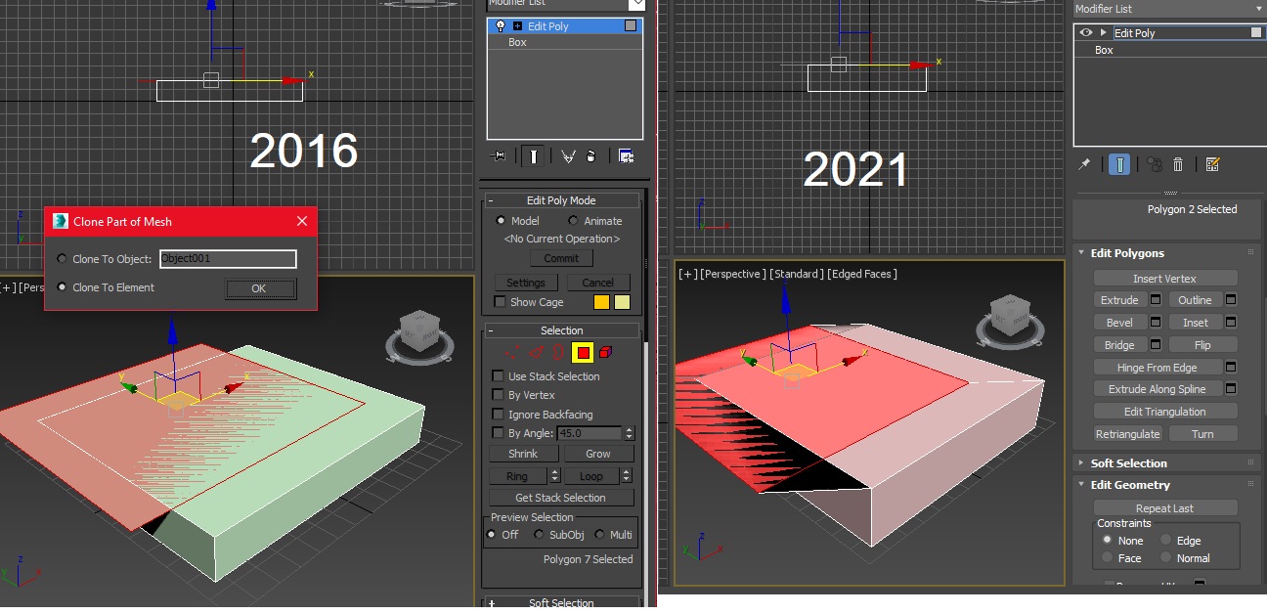This screenshot has height=614, width=1267.
Task: Toggle the Show Cage checkbox
Action: pyautogui.click(x=498, y=302)
